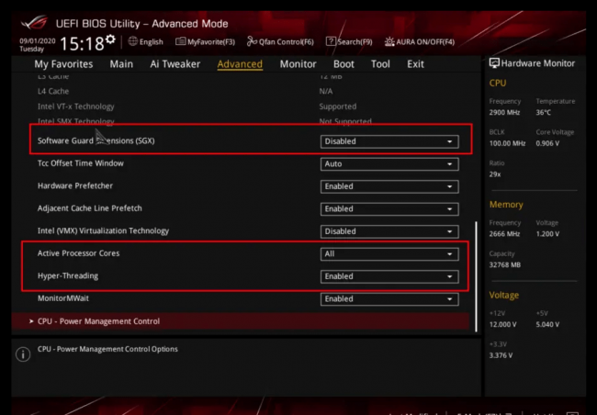Viewport: 597px width, 415px height.
Task: Open Hyper-Threading dropdown
Action: (389, 276)
